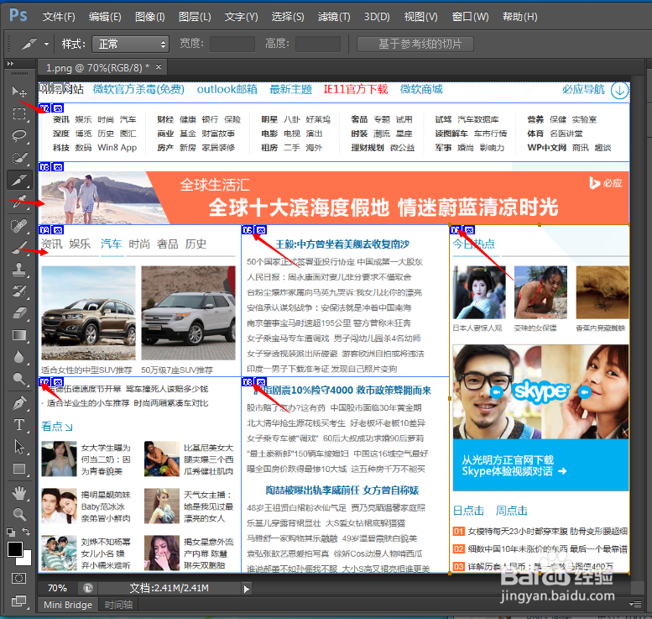The width and height of the screenshot is (652, 619).
Task: Open the 样式 style dropdown
Action: [131, 44]
